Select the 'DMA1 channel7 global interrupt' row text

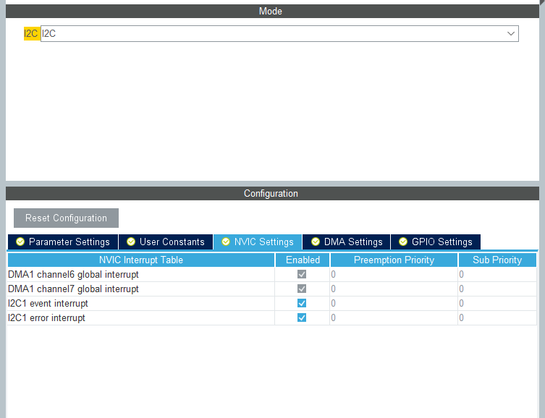tap(73, 289)
